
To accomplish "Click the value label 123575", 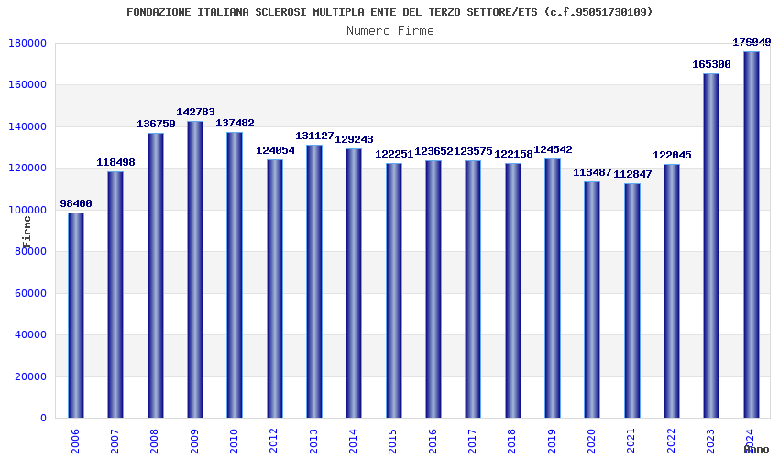I will click(x=473, y=151).
